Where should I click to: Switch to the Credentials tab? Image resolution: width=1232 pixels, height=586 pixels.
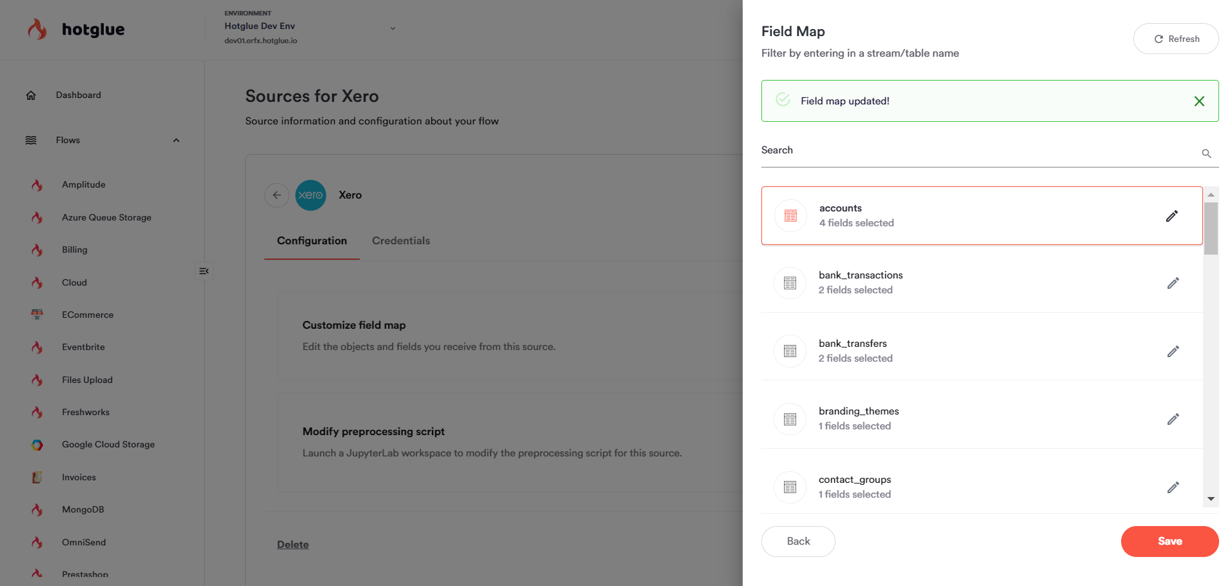click(x=400, y=240)
